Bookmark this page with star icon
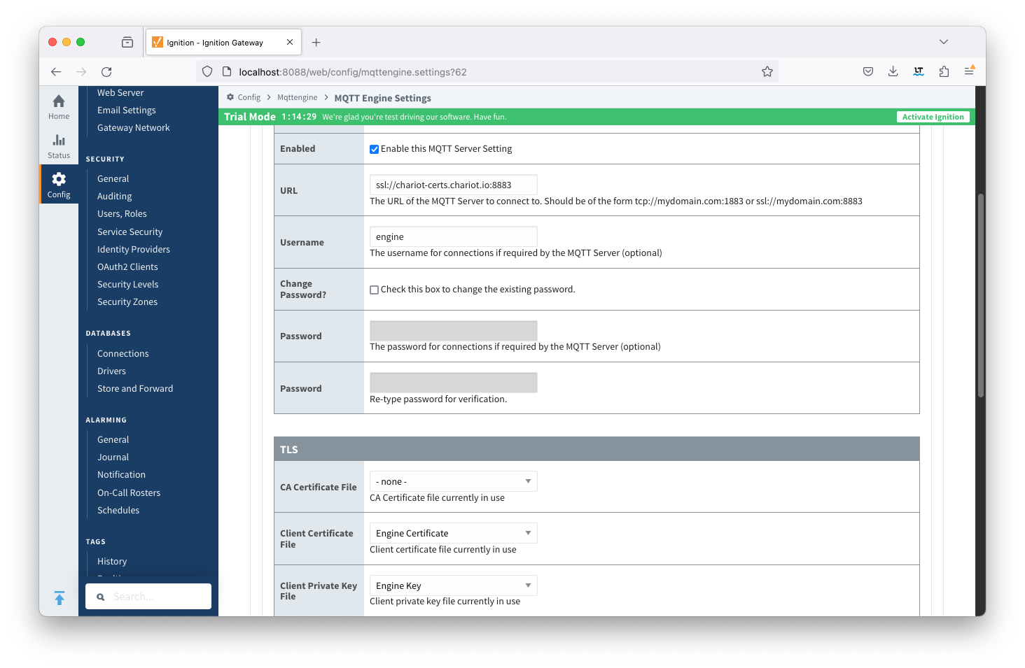The height and width of the screenshot is (668, 1025). click(767, 71)
